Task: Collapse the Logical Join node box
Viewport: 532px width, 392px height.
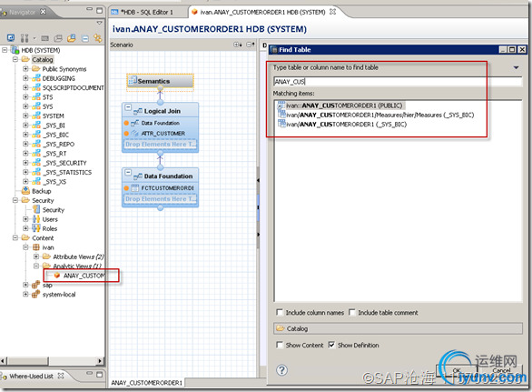Action: click(x=128, y=107)
